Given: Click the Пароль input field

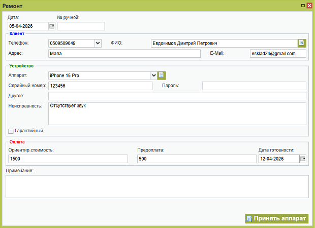Looking at the screenshot, I should point(254,86).
